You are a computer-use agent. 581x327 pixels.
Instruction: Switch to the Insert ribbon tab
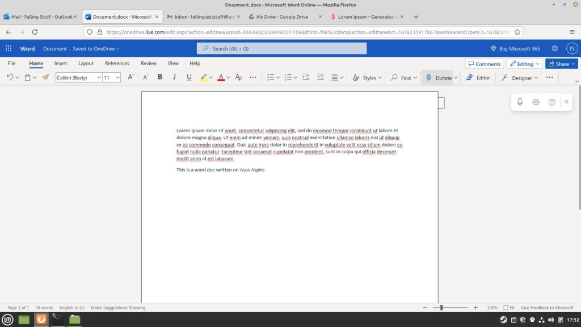tap(60, 63)
